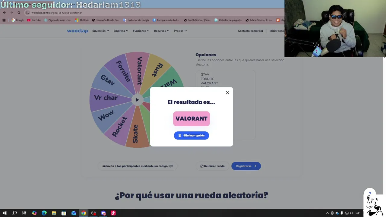Click the wooclap logo
This screenshot has width=386, height=217.
[78, 31]
